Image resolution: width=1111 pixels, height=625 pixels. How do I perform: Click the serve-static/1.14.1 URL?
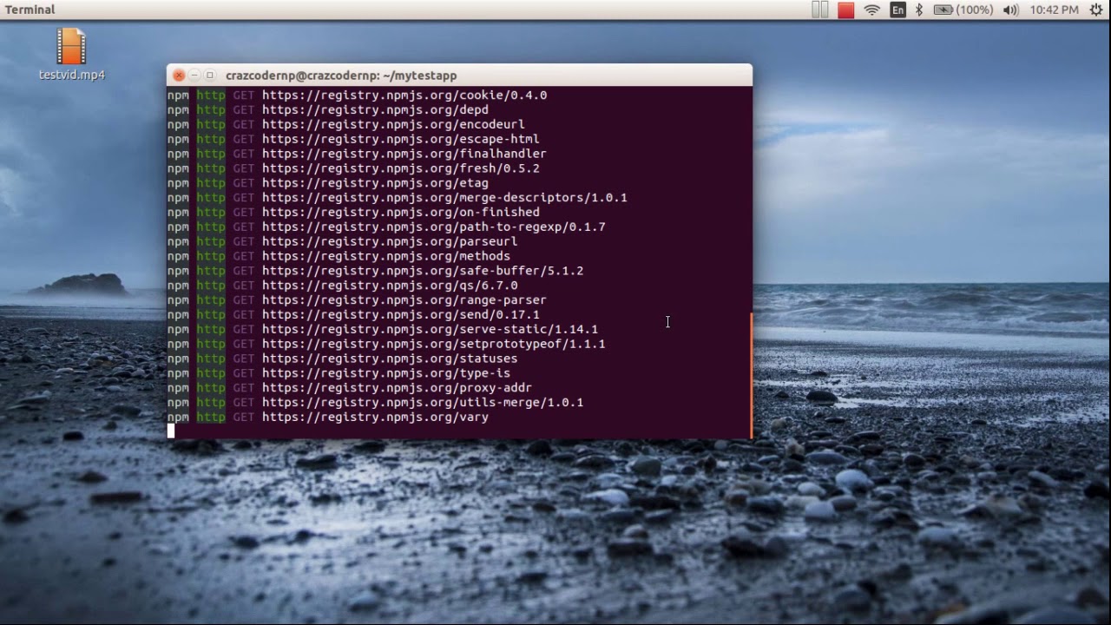click(430, 329)
